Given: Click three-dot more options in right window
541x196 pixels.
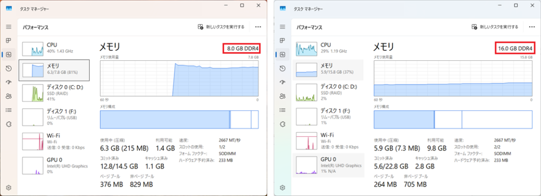Looking at the screenshot, I should 531,26.
